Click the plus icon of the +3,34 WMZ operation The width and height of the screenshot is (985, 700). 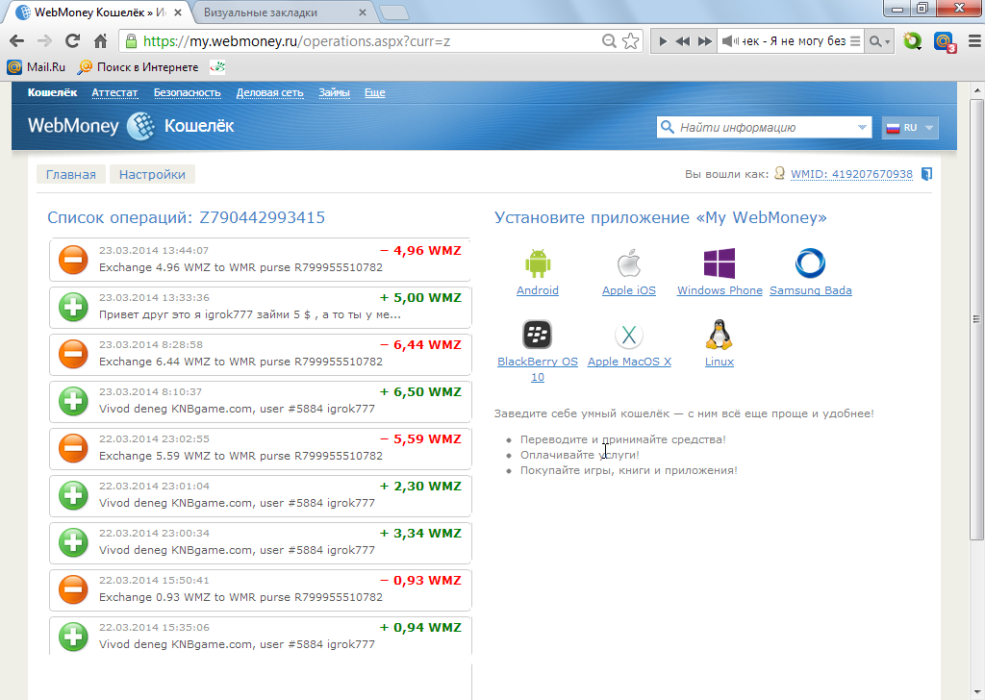tap(73, 542)
